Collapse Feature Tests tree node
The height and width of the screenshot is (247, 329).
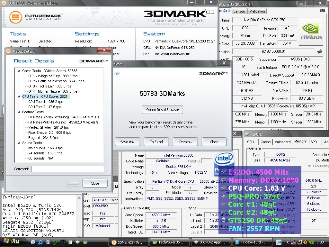(x=19, y=112)
